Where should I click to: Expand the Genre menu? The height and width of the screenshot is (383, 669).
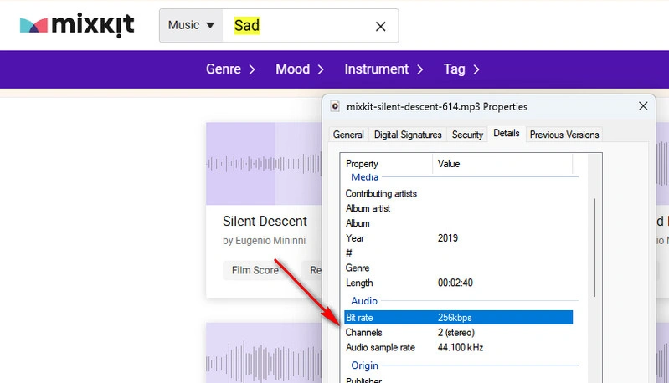231,69
